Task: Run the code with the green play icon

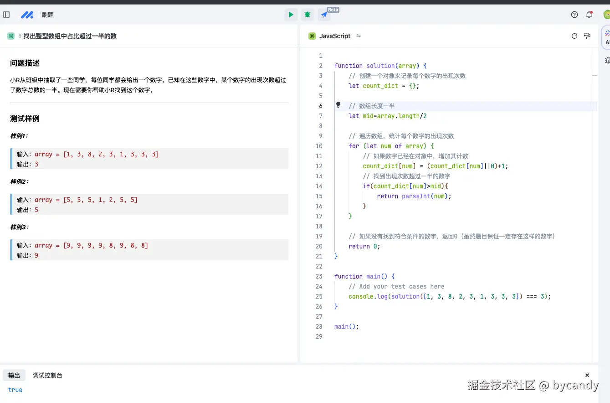Action: (291, 14)
